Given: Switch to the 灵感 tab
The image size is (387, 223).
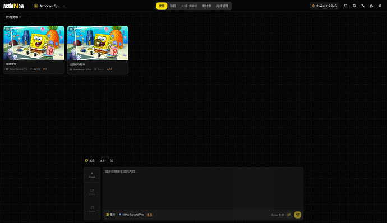Looking at the screenshot, I should pyautogui.click(x=162, y=6).
